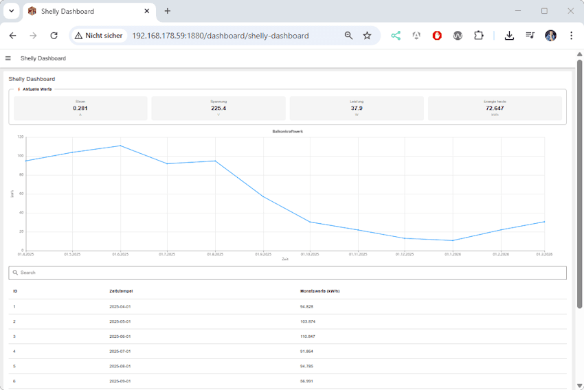Open a new browser tab

[x=167, y=11]
